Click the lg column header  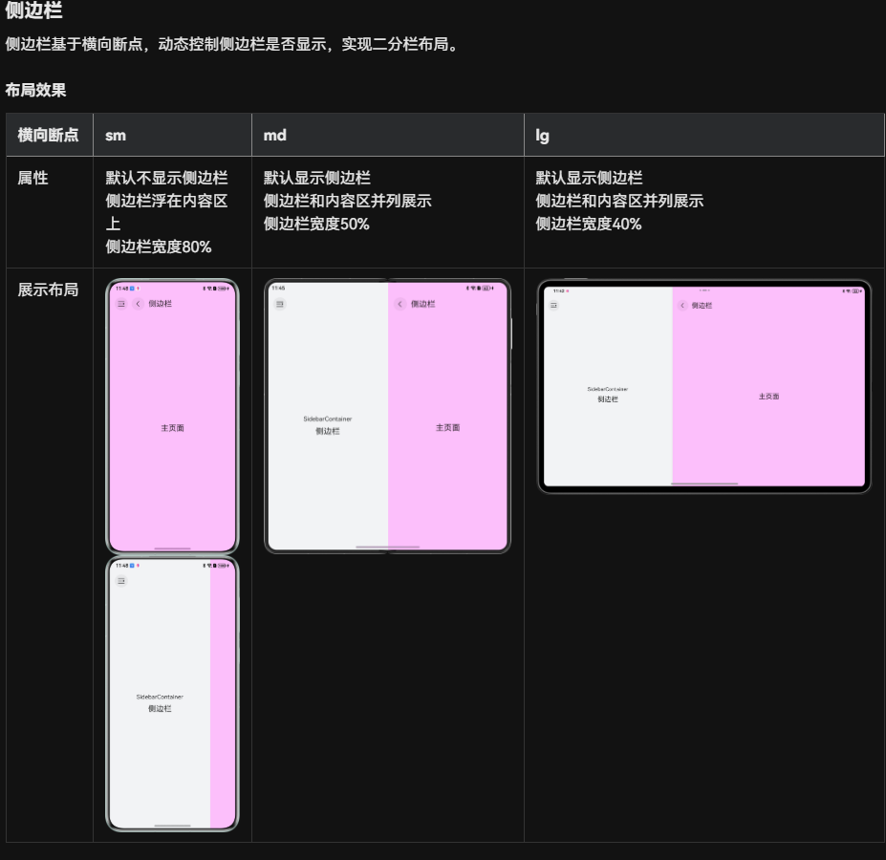[x=543, y=135]
